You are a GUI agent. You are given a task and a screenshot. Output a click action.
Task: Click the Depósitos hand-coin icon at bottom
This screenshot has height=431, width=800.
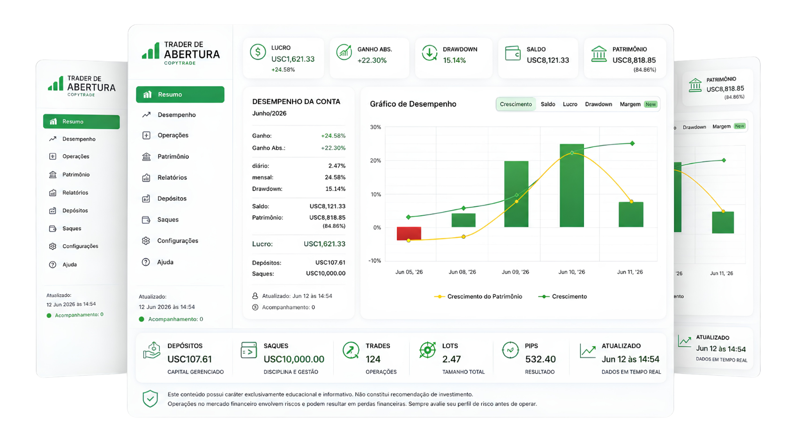click(151, 350)
